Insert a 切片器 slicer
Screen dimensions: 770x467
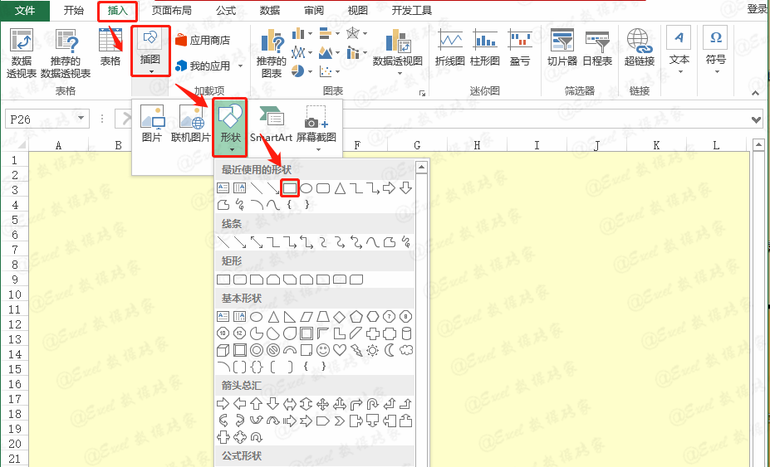[x=562, y=47]
